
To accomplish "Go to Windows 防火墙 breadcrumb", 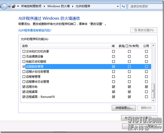I will pos(58,6).
